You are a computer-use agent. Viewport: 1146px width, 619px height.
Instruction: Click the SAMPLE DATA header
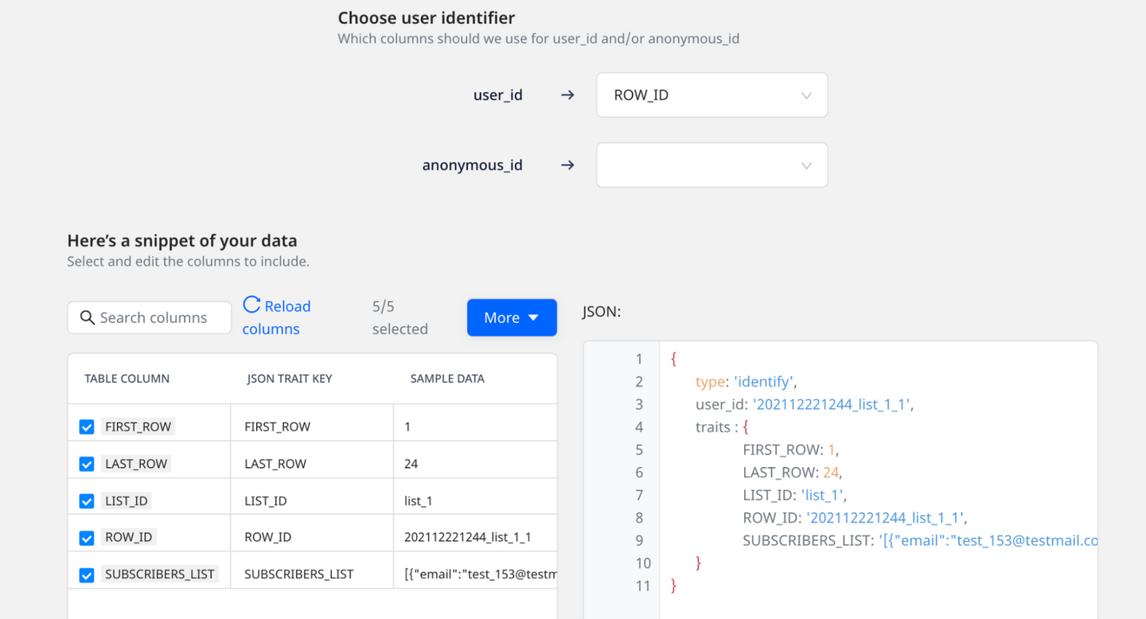447,378
